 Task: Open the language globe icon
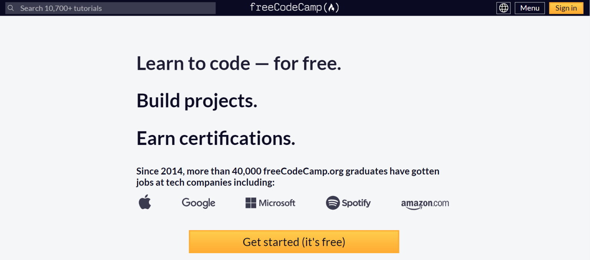503,8
